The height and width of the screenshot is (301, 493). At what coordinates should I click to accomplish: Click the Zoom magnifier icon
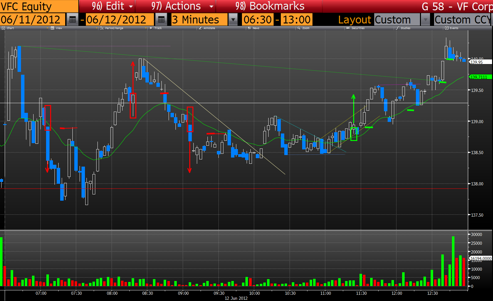(x=299, y=28)
